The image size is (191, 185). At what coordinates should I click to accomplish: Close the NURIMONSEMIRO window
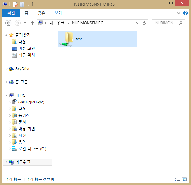[x=182, y=3]
